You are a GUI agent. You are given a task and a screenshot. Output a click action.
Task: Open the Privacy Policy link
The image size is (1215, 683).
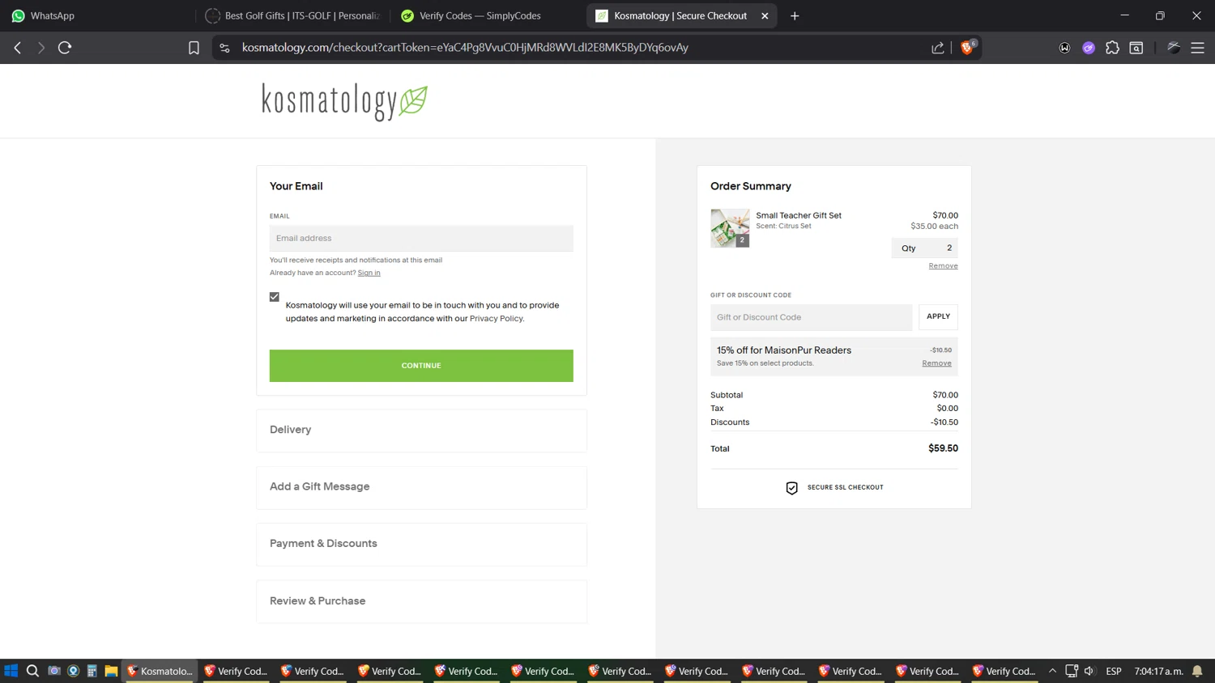click(x=496, y=319)
